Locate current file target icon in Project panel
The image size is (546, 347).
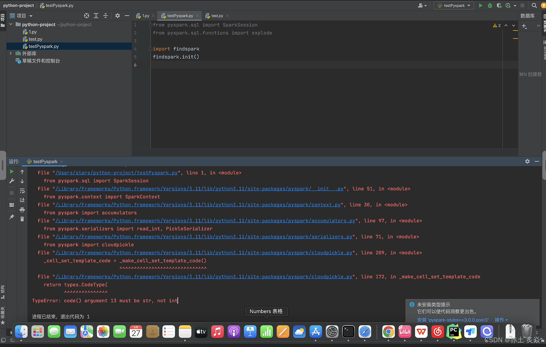(87, 16)
